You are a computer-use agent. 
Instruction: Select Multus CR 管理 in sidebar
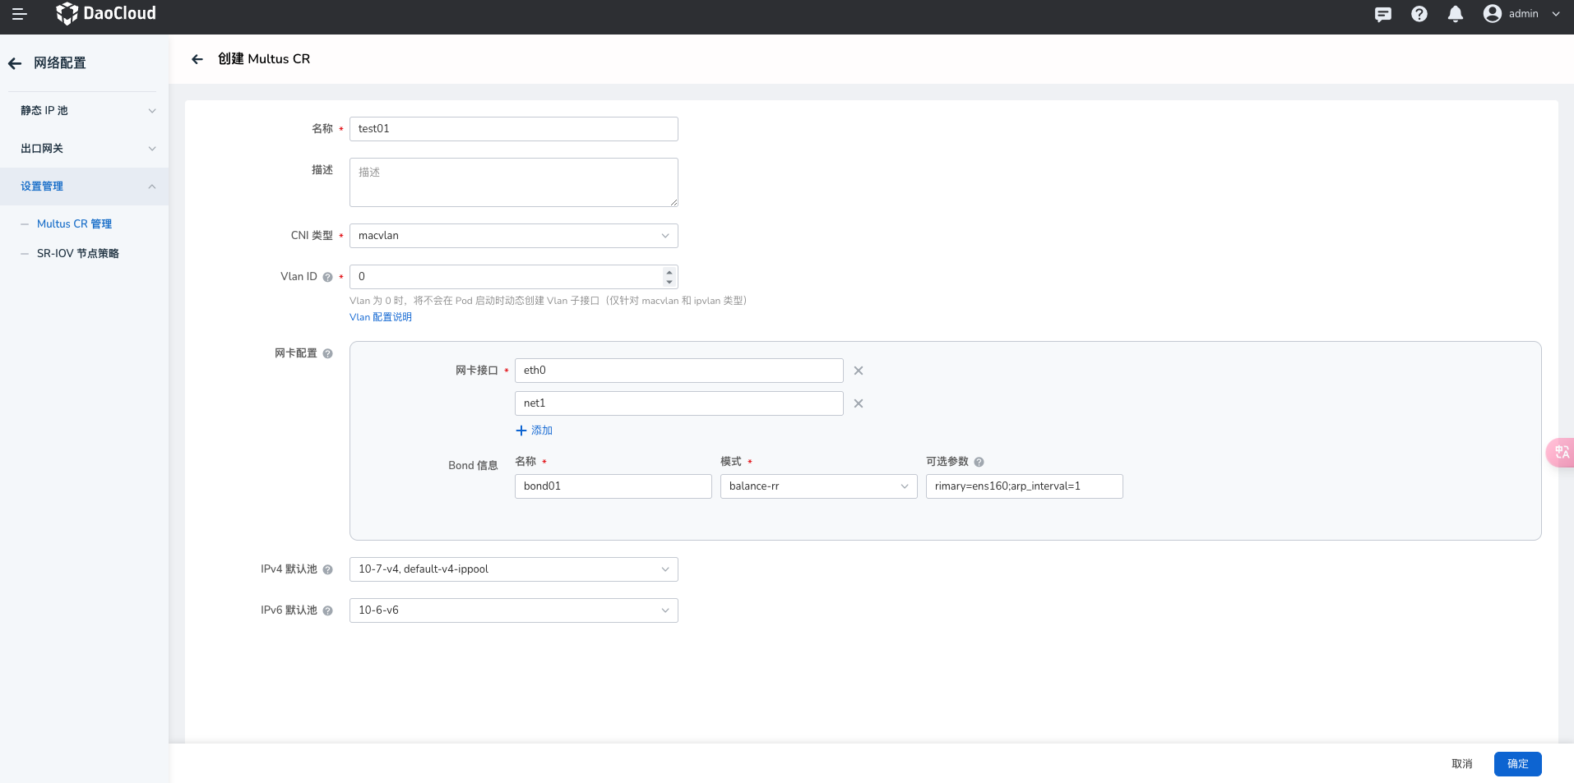pos(74,224)
